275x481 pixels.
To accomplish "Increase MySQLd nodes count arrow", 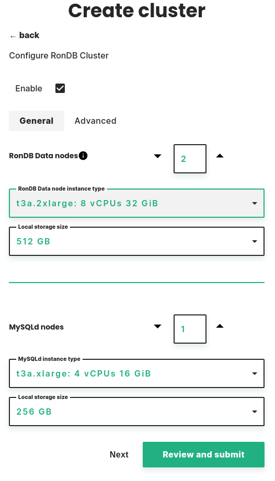I will [x=220, y=326].
